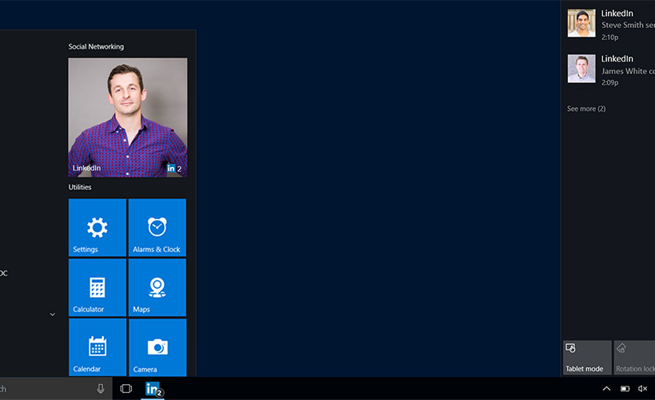
Task: Click the LinkedIn icon in the taskbar
Action: coord(153,389)
